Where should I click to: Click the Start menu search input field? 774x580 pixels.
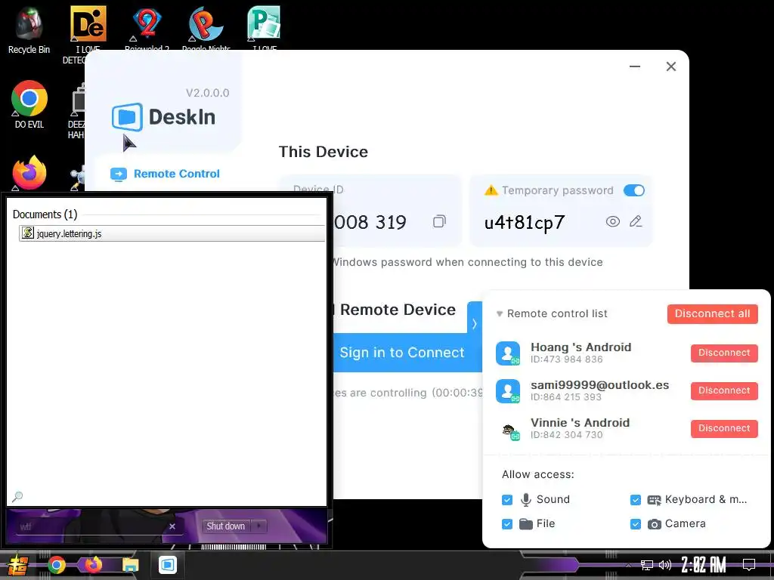point(91,526)
